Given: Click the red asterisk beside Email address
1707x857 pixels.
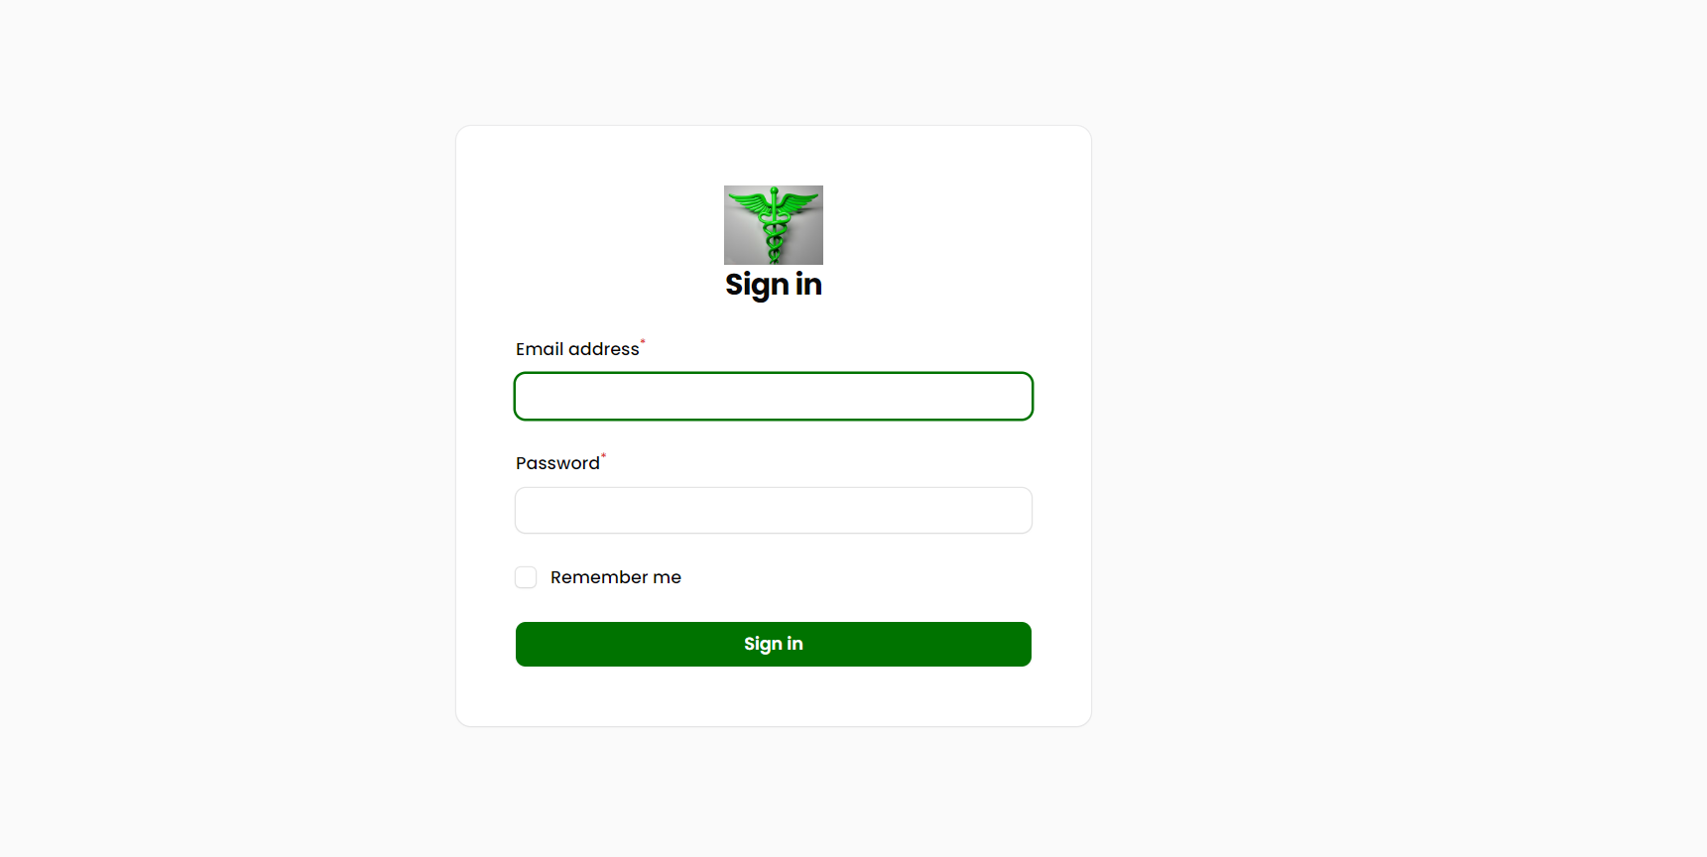Looking at the screenshot, I should (x=643, y=341).
